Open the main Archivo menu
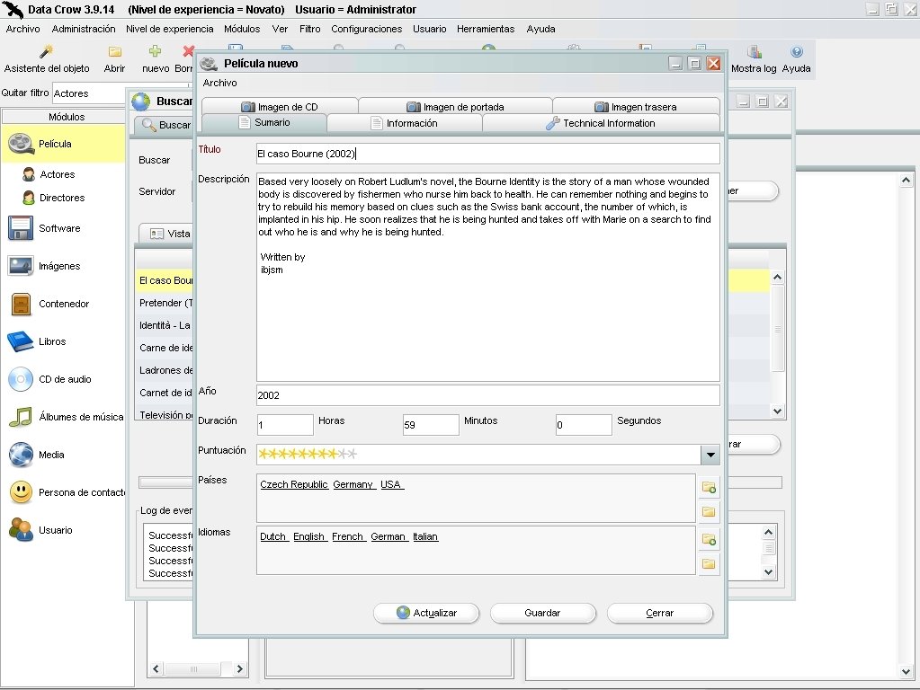 click(22, 29)
